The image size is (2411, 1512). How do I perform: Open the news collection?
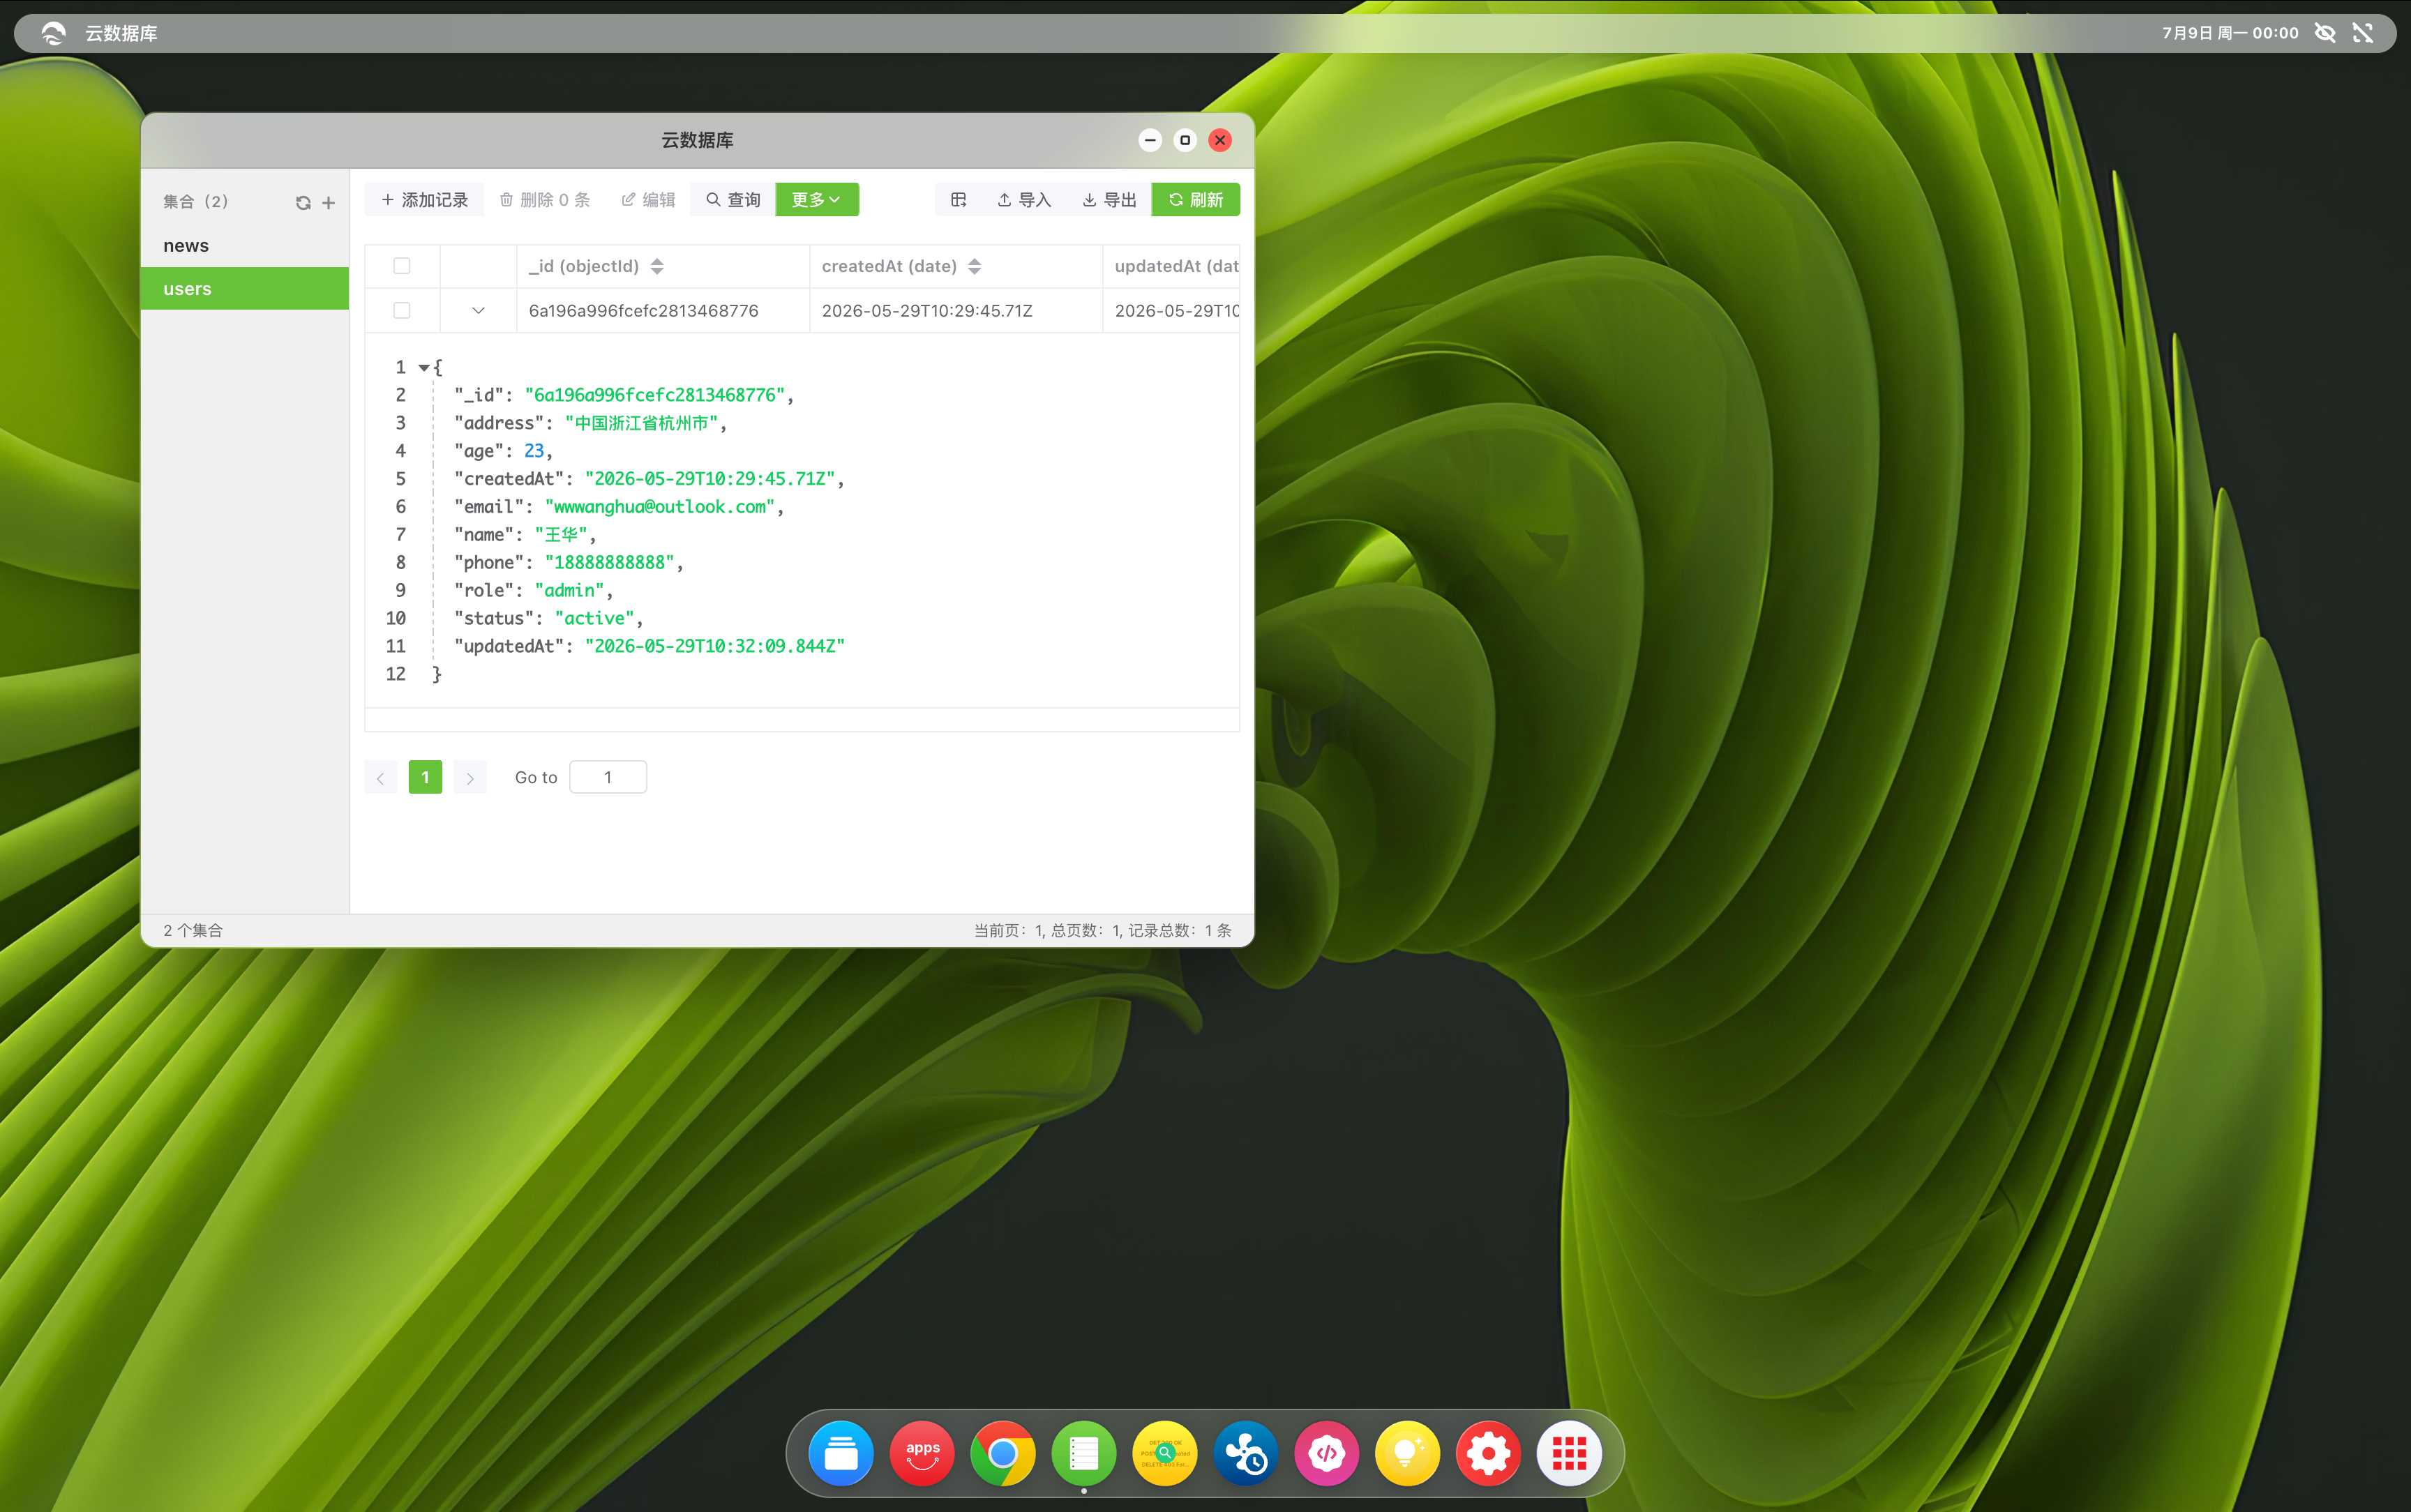pos(245,245)
